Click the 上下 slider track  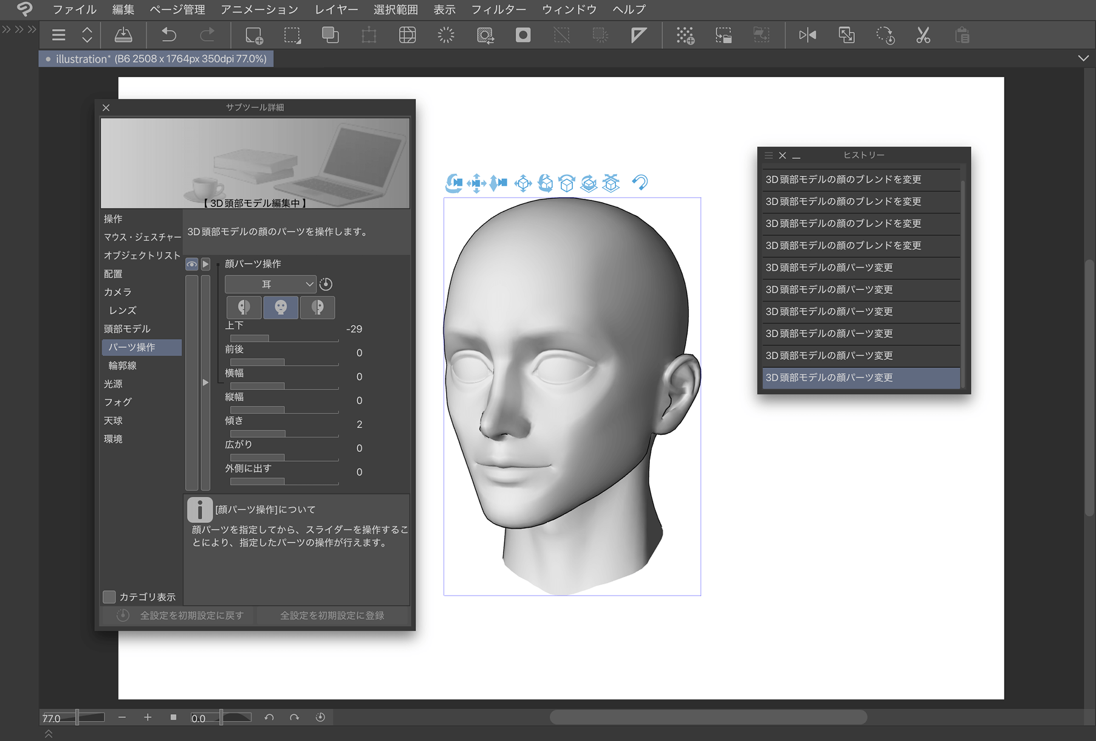[284, 338]
